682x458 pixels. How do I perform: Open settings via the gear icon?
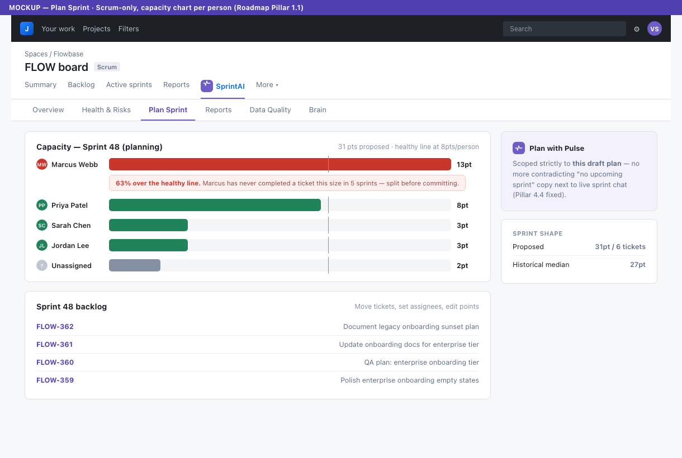pos(637,29)
